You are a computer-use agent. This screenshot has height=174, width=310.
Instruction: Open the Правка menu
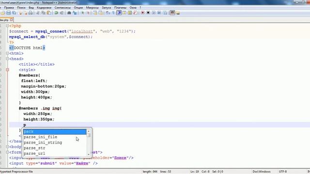[x=9, y=8]
